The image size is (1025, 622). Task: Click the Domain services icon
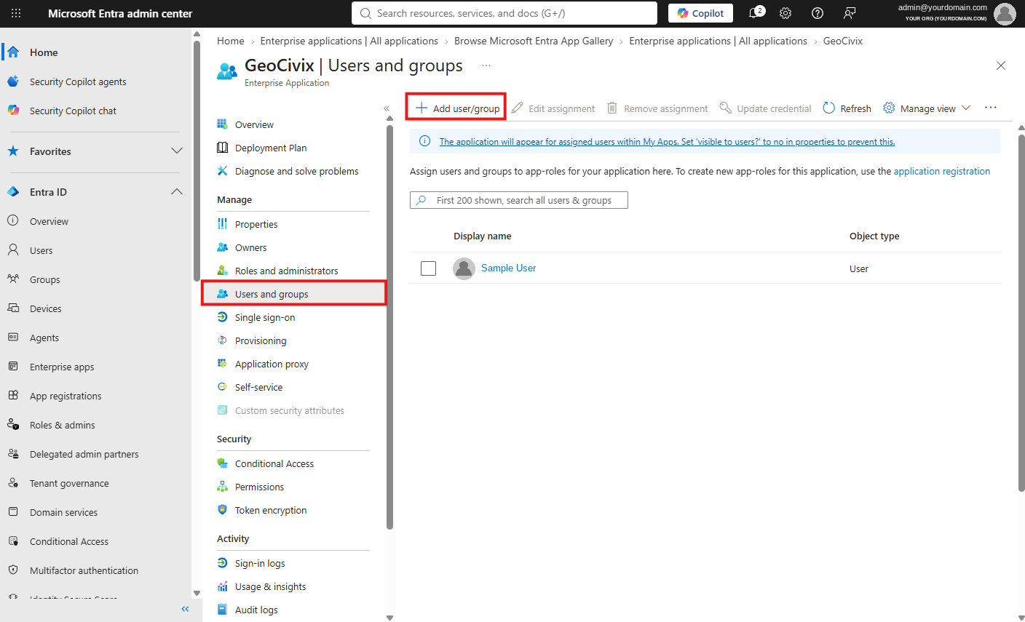(x=13, y=512)
